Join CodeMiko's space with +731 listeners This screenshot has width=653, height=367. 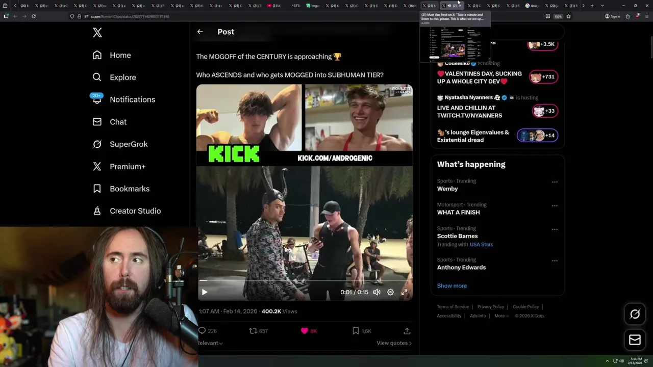click(x=543, y=77)
